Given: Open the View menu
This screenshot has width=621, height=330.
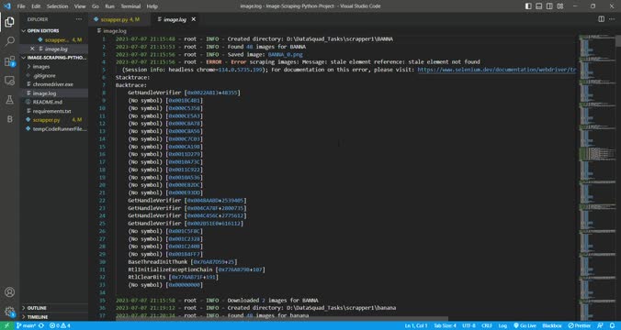Looking at the screenshot, I should [x=80, y=6].
